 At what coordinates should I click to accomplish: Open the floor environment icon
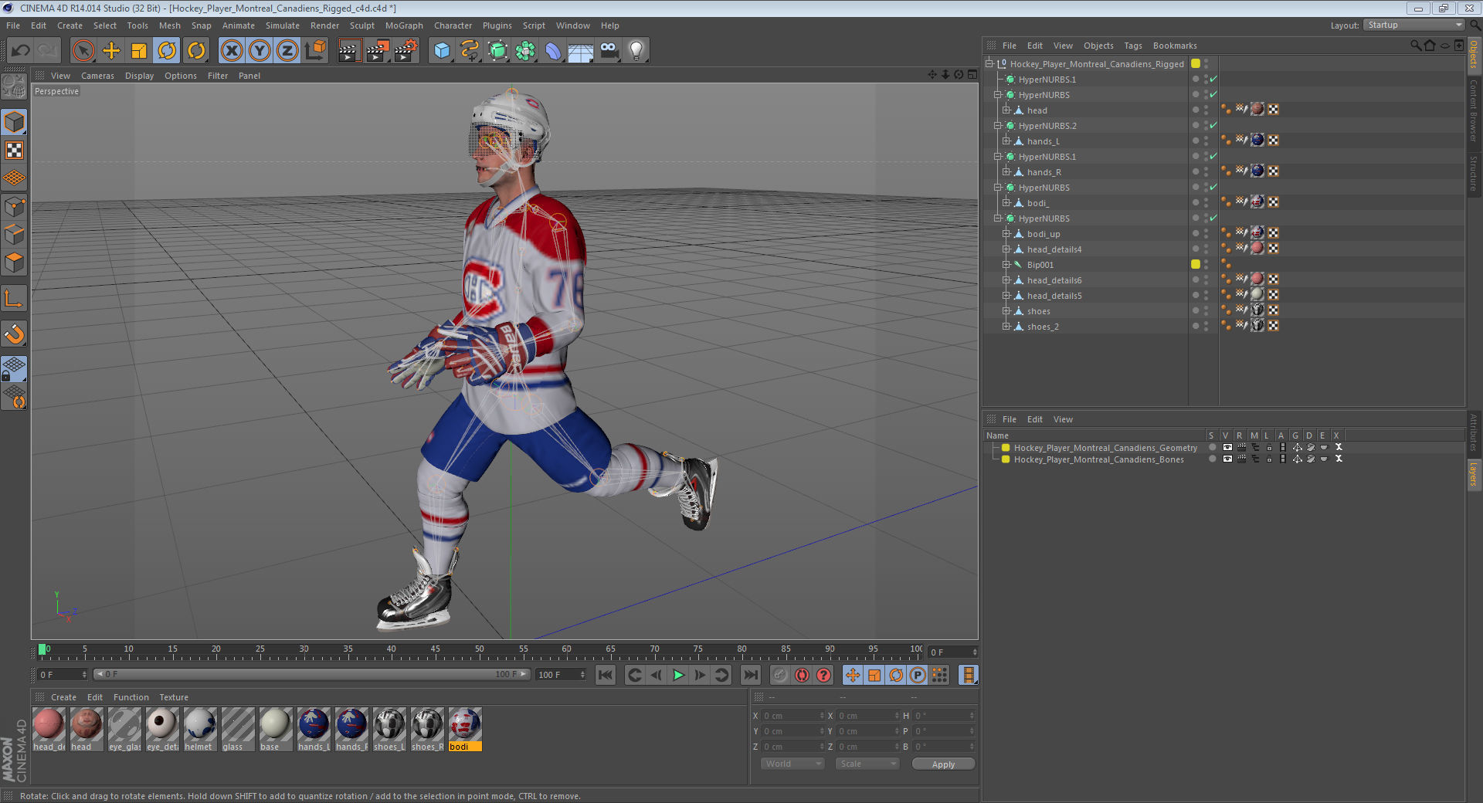(x=581, y=51)
